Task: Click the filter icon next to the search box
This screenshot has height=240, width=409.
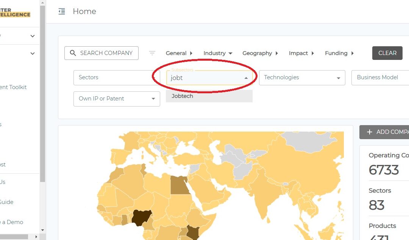Action: pos(152,53)
